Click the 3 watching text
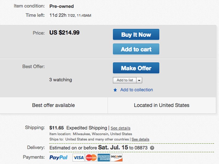 60,80
